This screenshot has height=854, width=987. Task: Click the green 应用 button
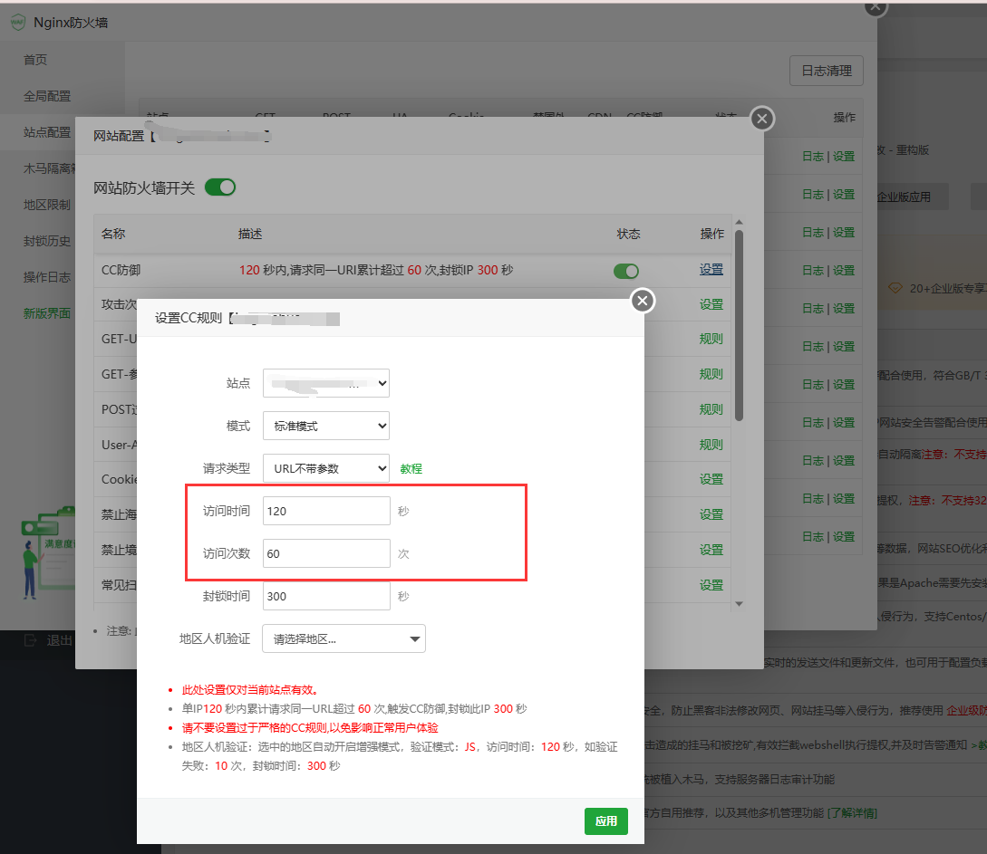[606, 821]
